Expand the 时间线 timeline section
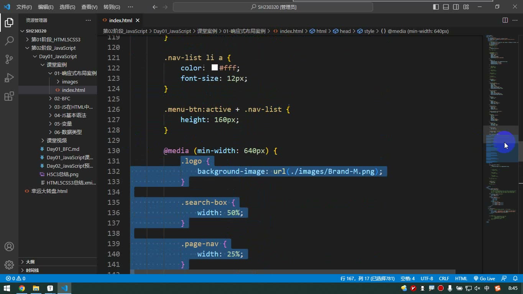Screen dimensions: 523x294 (x=58, y=270)
